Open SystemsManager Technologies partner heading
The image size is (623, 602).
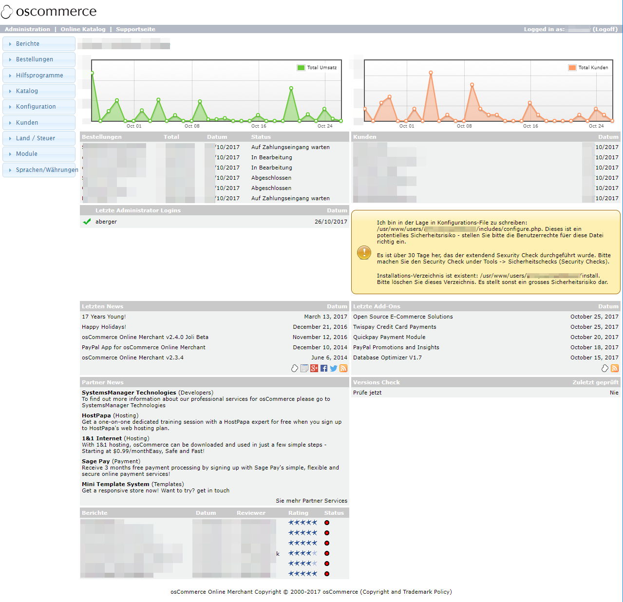[x=129, y=393]
